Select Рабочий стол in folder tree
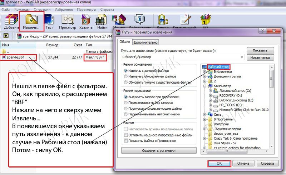286x175 pixels. click(x=218, y=67)
